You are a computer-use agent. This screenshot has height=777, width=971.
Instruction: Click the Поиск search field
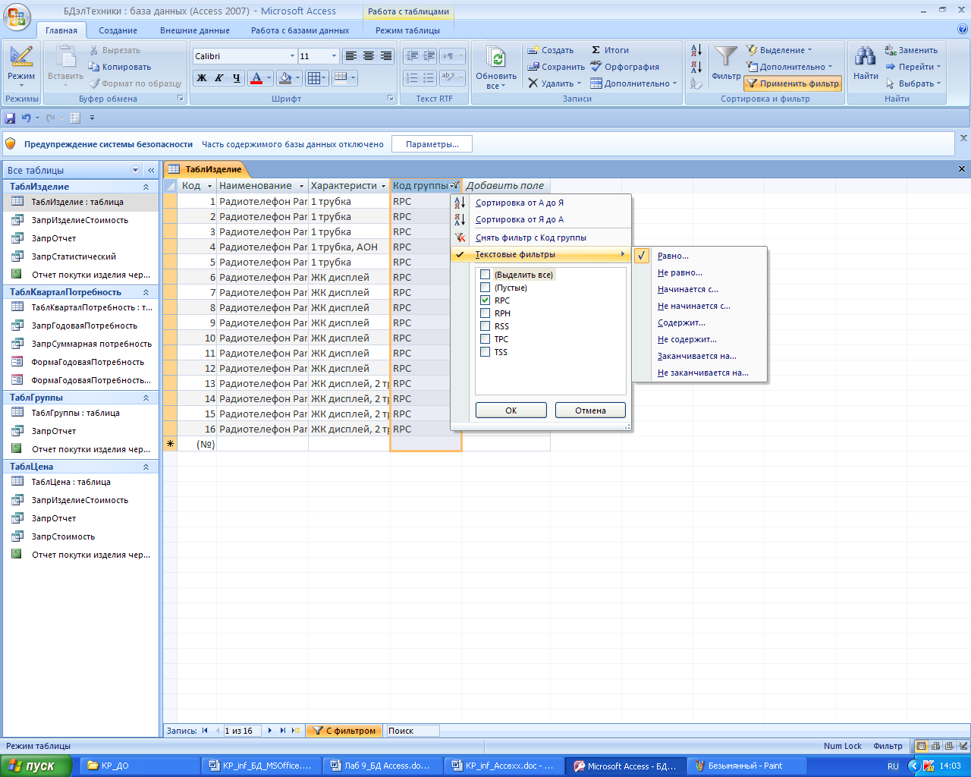(x=413, y=731)
